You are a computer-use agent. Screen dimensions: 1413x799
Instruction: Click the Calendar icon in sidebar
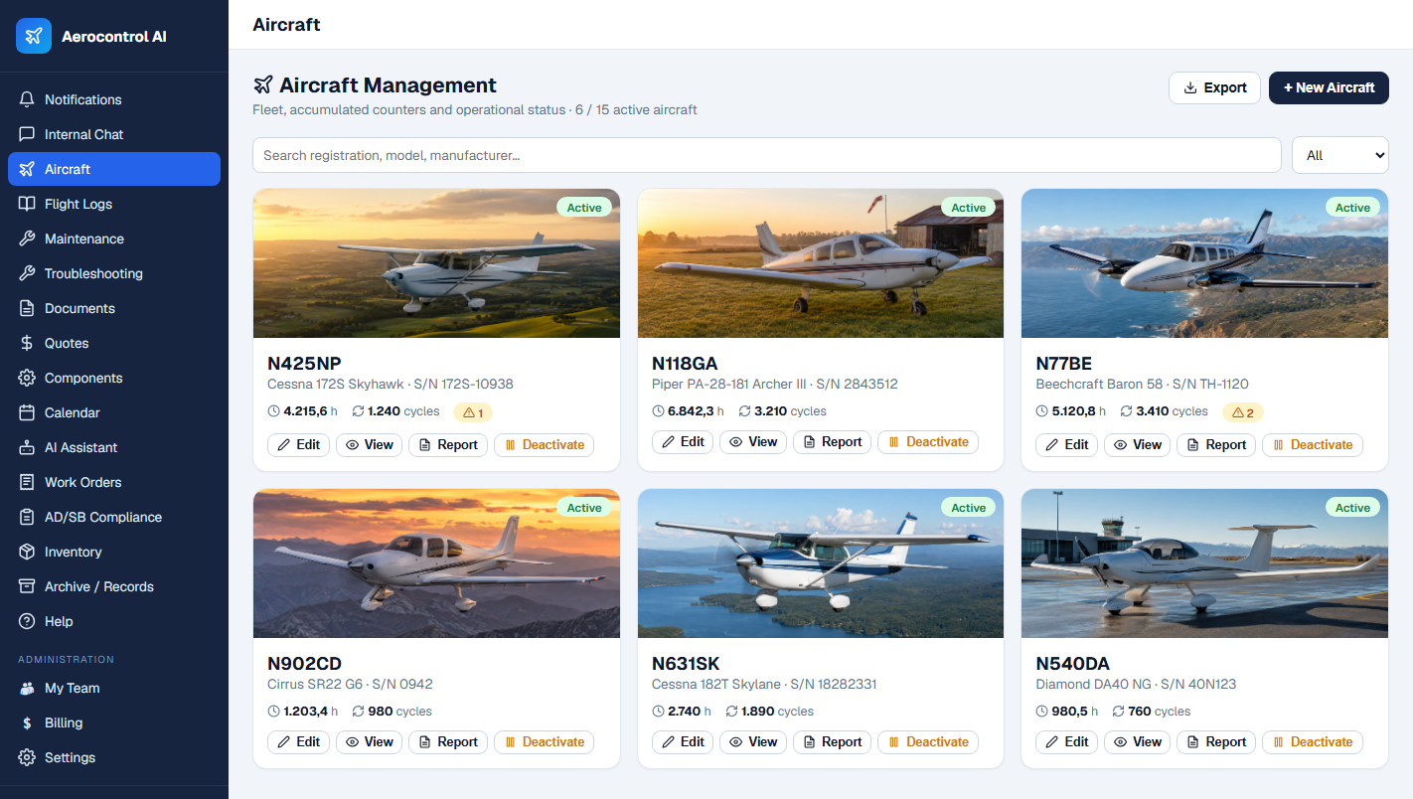(27, 412)
